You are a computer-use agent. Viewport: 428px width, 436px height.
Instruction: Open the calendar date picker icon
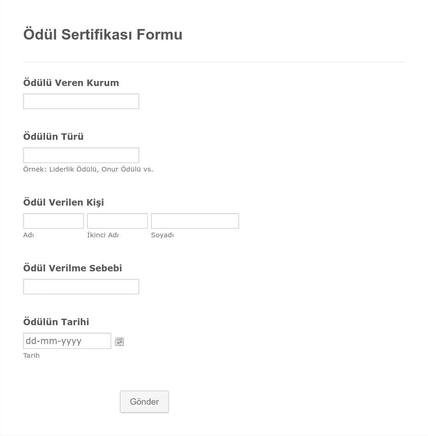(x=119, y=341)
